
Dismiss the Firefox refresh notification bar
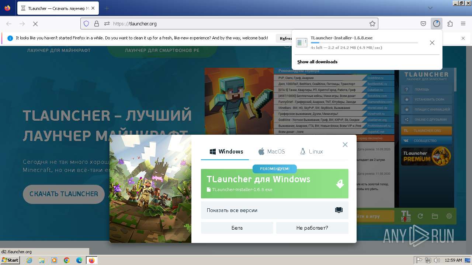click(463, 38)
